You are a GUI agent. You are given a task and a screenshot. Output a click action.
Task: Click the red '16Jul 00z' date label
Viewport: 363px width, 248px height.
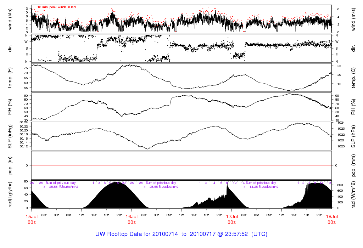[132, 219]
